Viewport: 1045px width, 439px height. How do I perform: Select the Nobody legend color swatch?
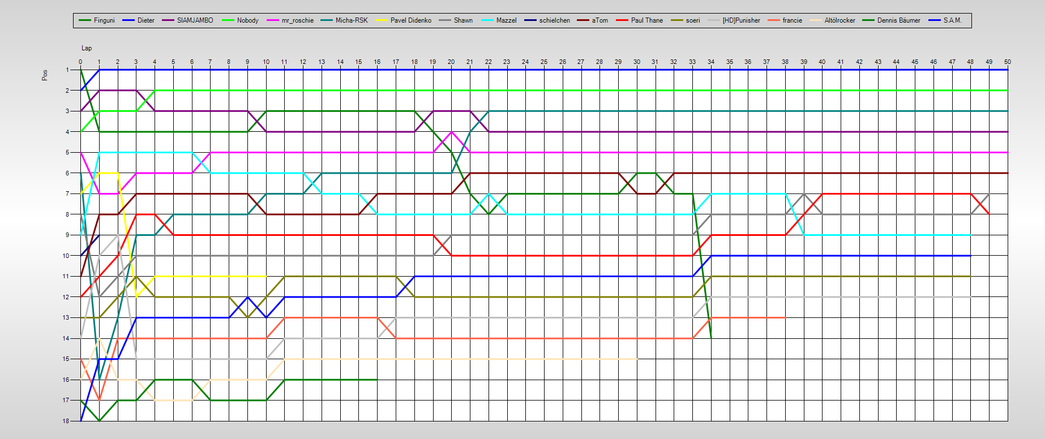tap(228, 20)
